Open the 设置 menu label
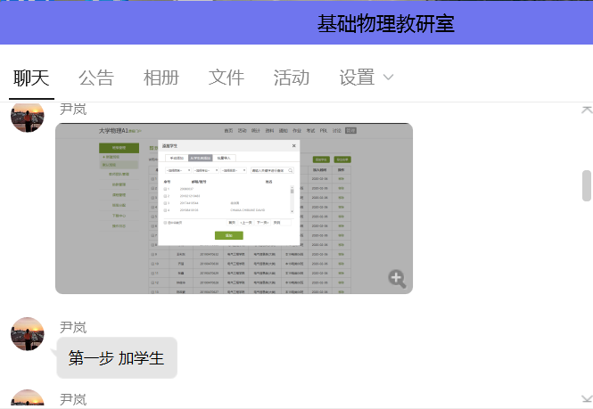Viewport: 593px width, 409px height. (357, 78)
